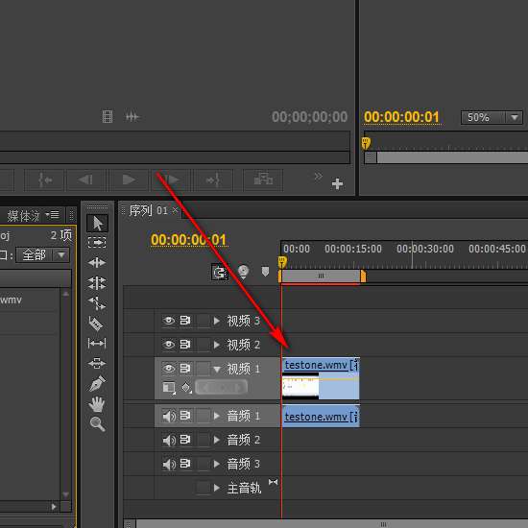Screen dimensions: 528x528
Task: Click the program monitor timecode 00:00:00:01
Action: (401, 117)
